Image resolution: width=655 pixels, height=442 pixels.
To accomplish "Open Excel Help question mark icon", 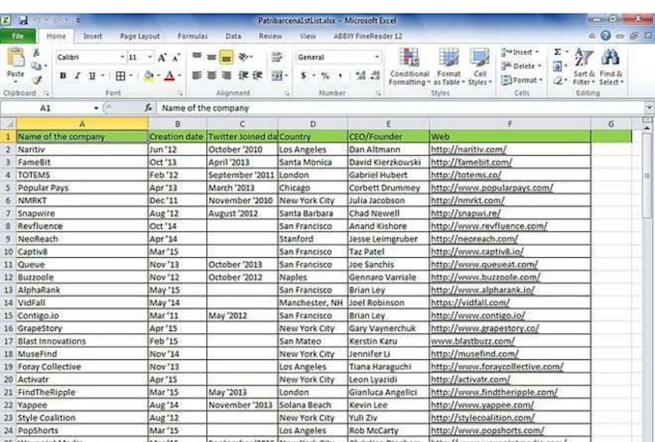I will 605,36.
